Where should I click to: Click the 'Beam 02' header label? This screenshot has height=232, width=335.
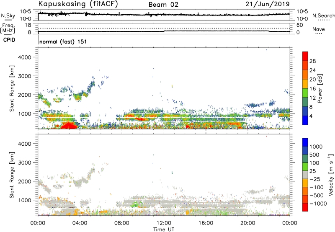[x=163, y=5]
